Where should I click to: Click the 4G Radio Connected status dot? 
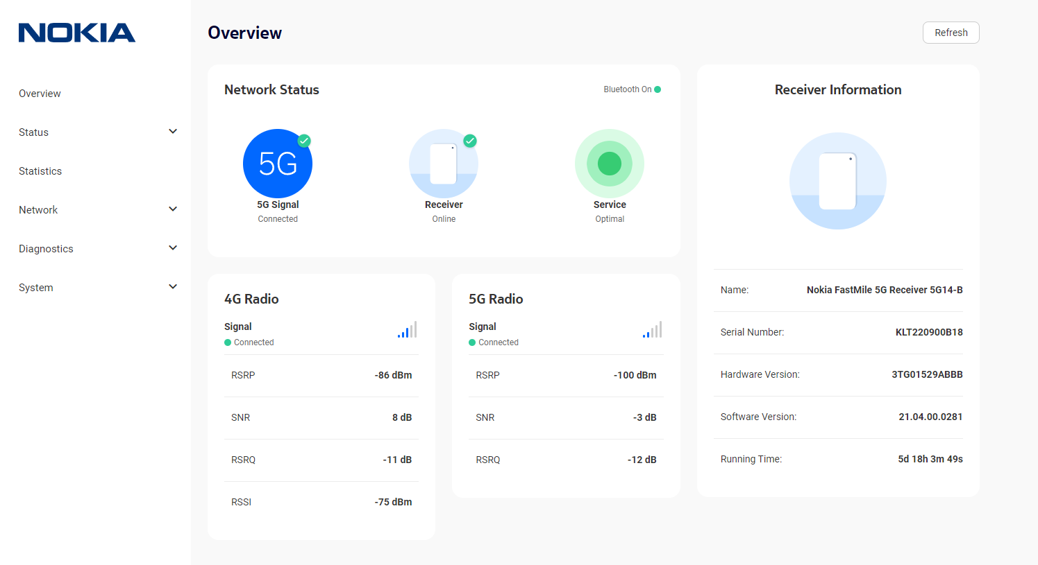(x=228, y=342)
